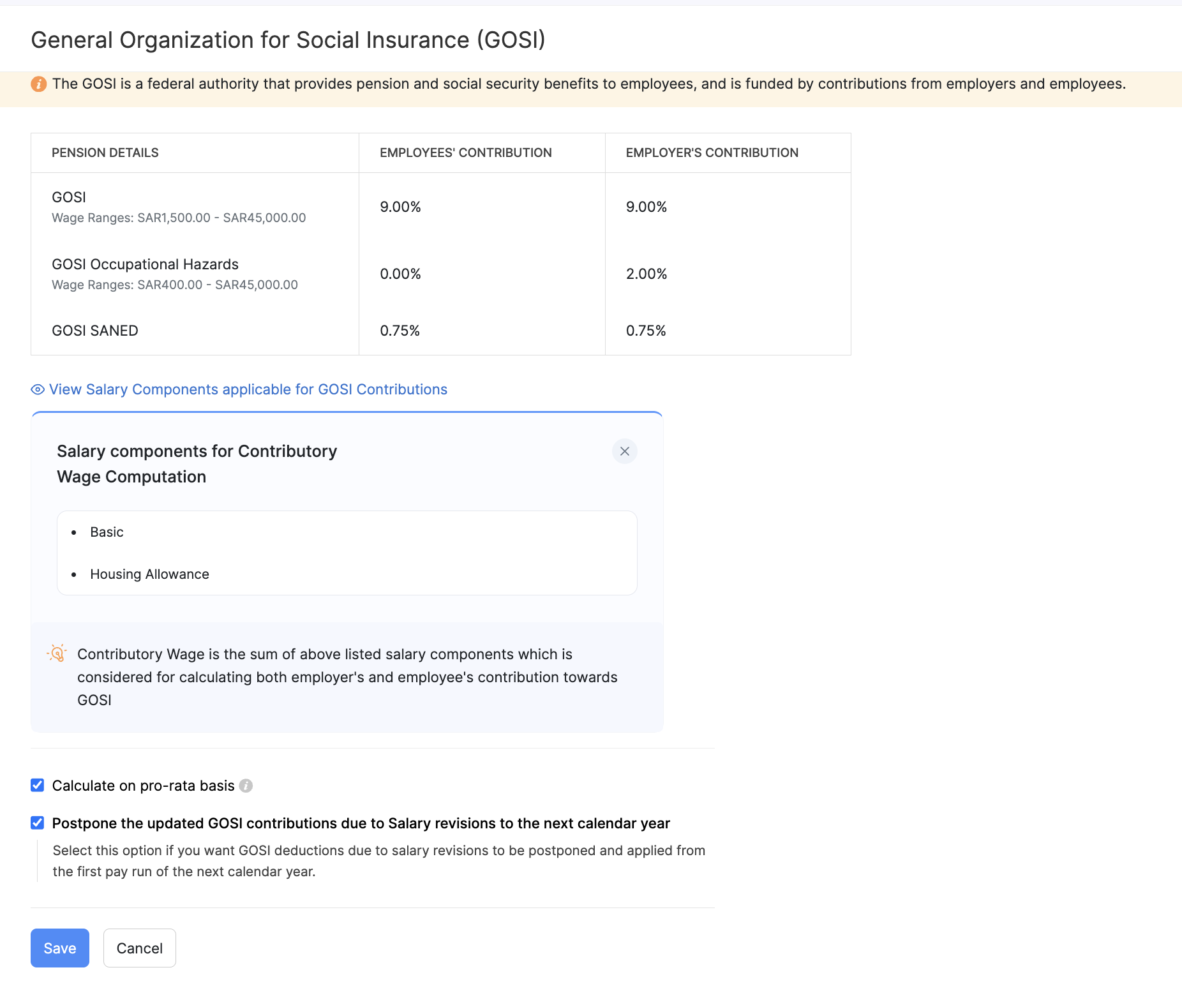Screen dimensions: 1182x993
Task: Click the PENSION DETAILS column header
Action: click(105, 153)
